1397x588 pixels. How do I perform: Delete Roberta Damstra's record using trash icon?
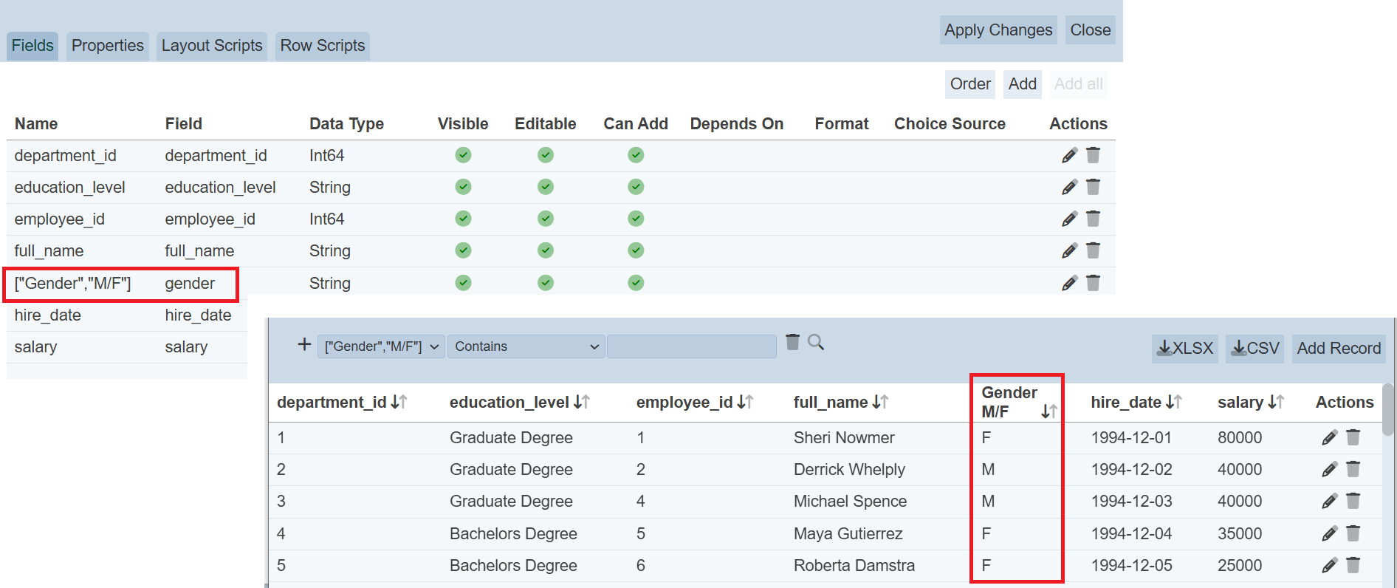[x=1353, y=566]
